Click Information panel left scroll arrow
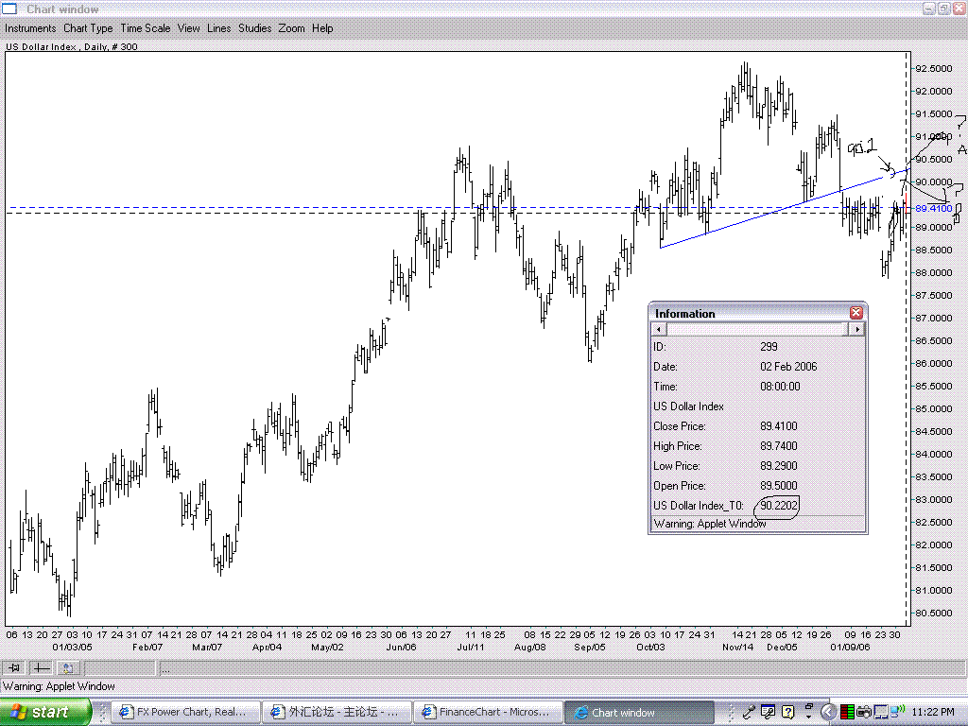Image resolution: width=968 pixels, height=726 pixels. (659, 330)
